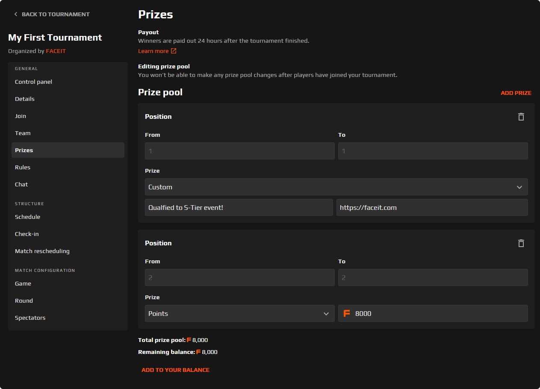
Task: Click the external link icon next to Learn more
Action: [x=174, y=50]
